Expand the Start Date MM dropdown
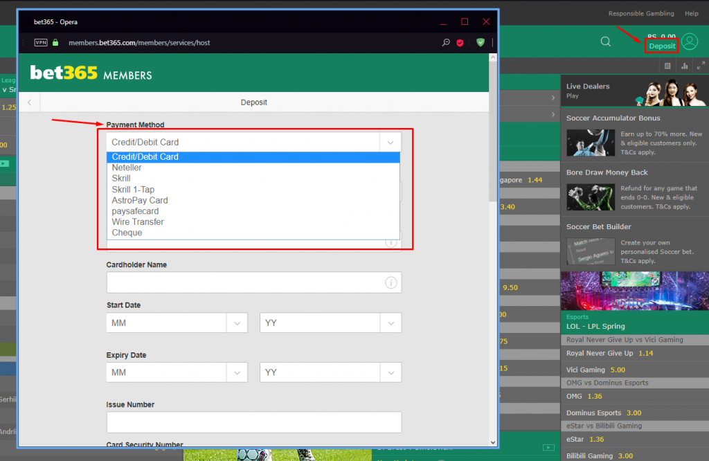 pyautogui.click(x=237, y=323)
